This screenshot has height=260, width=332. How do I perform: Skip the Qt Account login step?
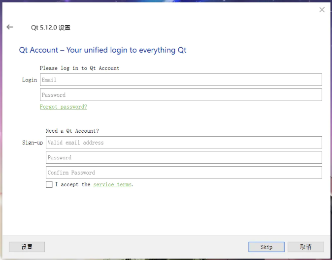click(x=266, y=247)
